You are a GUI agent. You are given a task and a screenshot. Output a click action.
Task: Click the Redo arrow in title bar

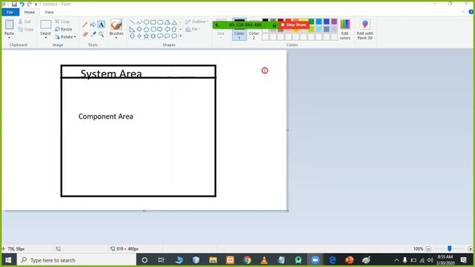pyautogui.click(x=30, y=4)
